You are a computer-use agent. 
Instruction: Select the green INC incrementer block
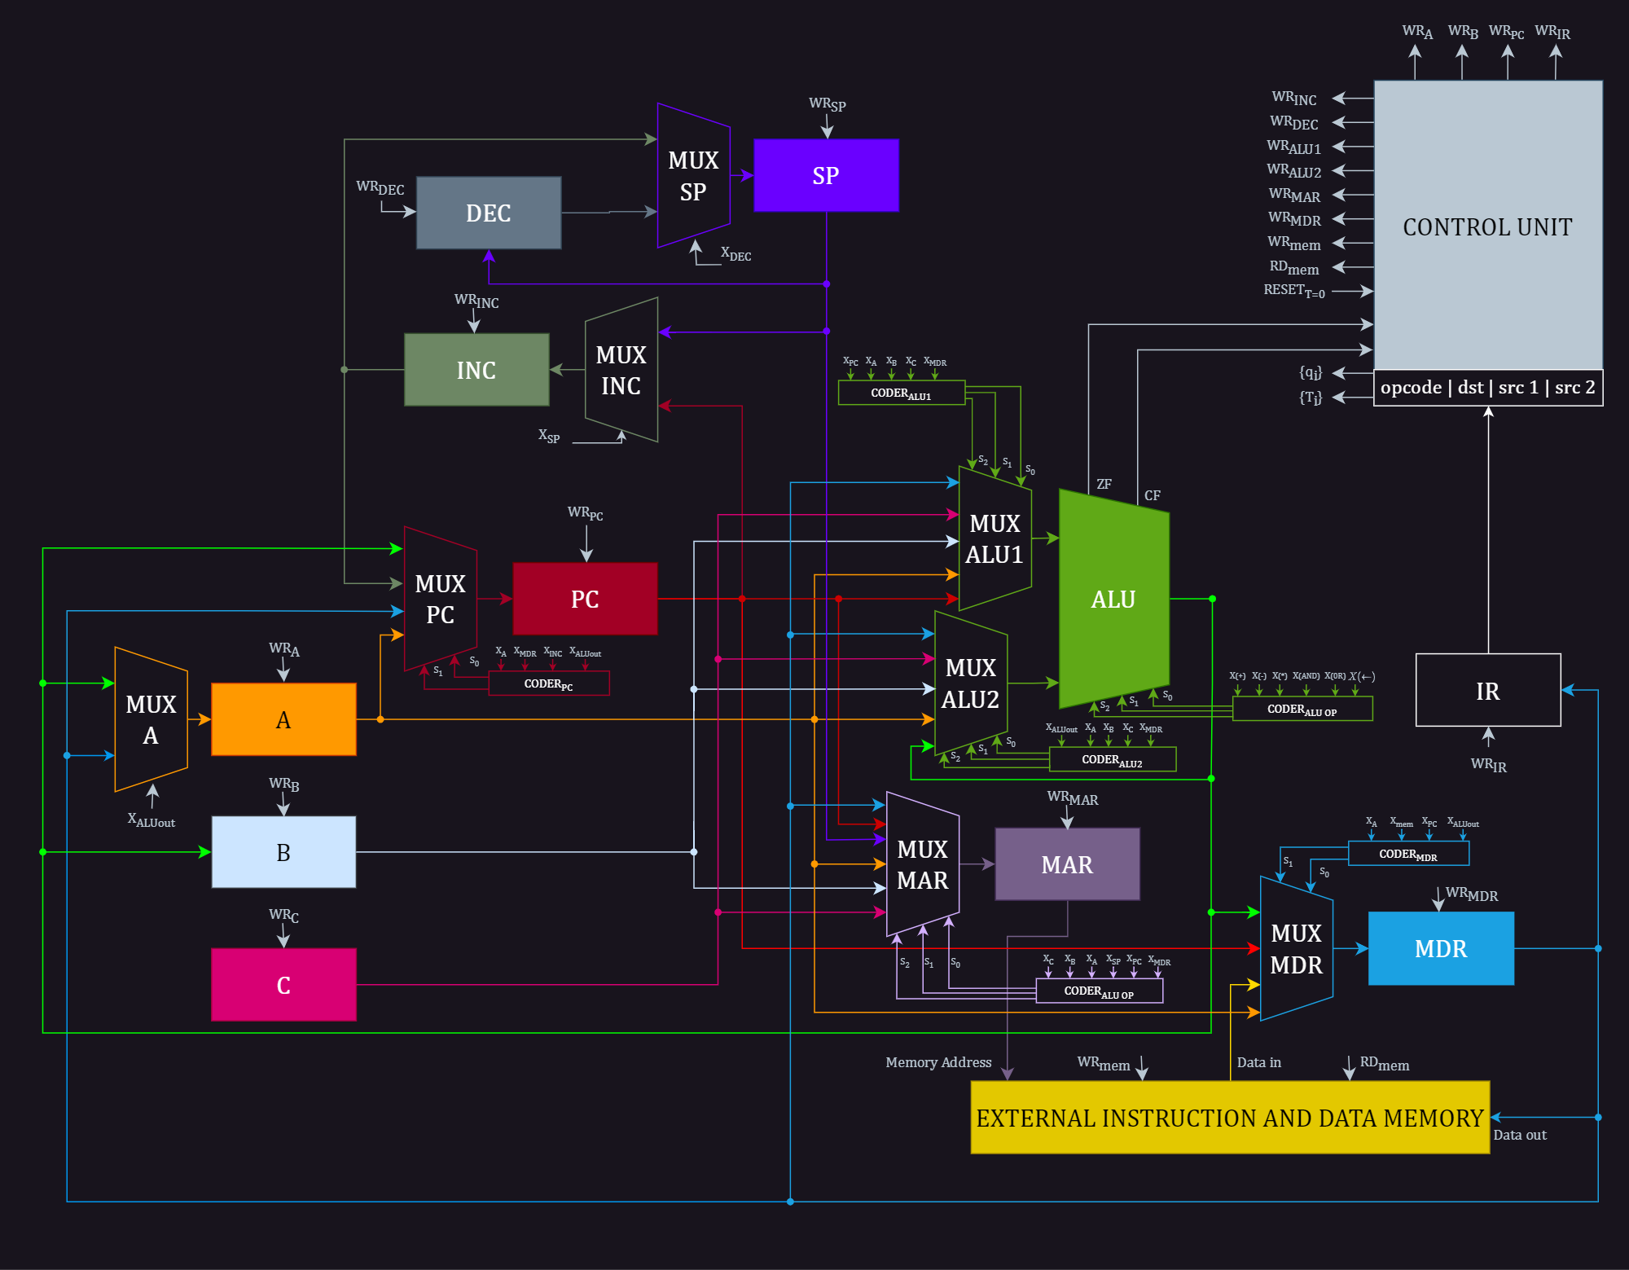476,370
